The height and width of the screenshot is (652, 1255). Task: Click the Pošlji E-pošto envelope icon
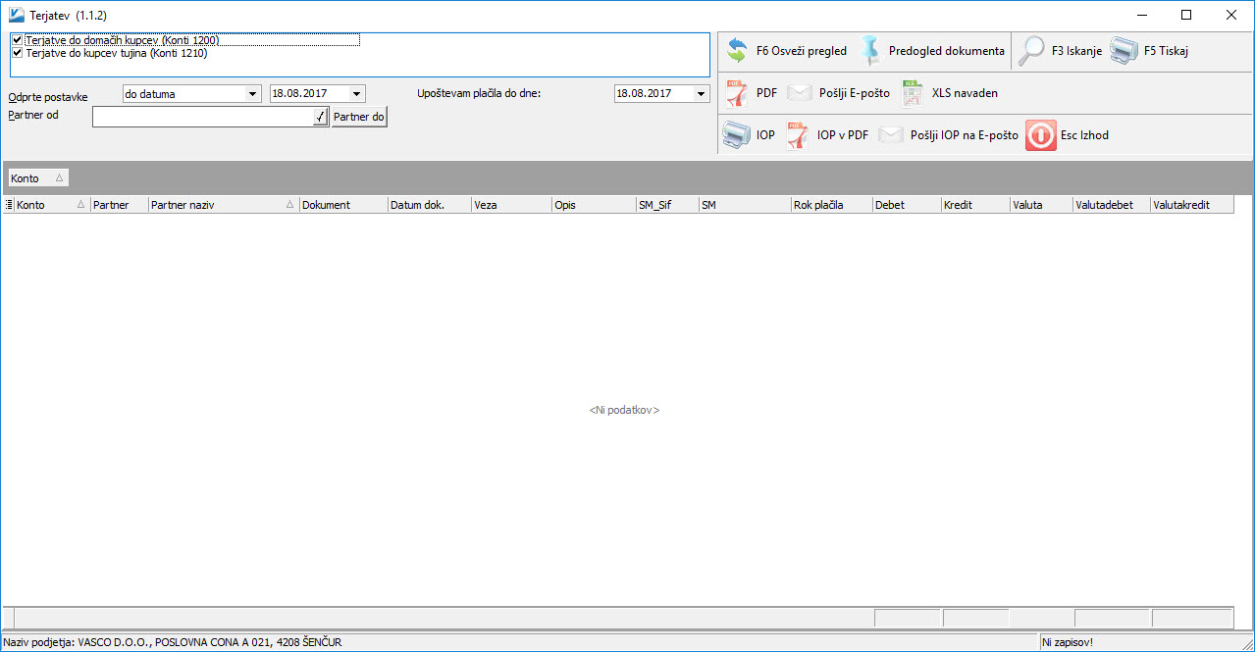800,93
